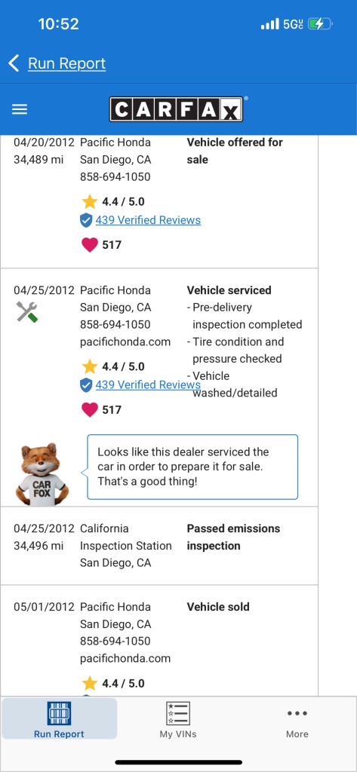Tap the back chevron beside Run Report
Screen dimensions: 357x772
pyautogui.click(x=14, y=63)
